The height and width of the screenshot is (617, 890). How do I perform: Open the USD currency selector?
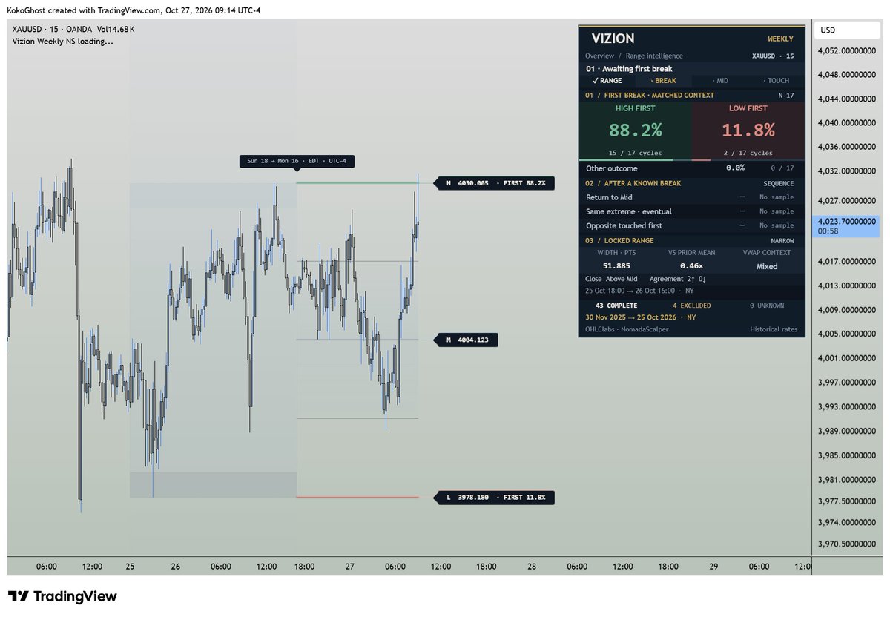point(846,30)
